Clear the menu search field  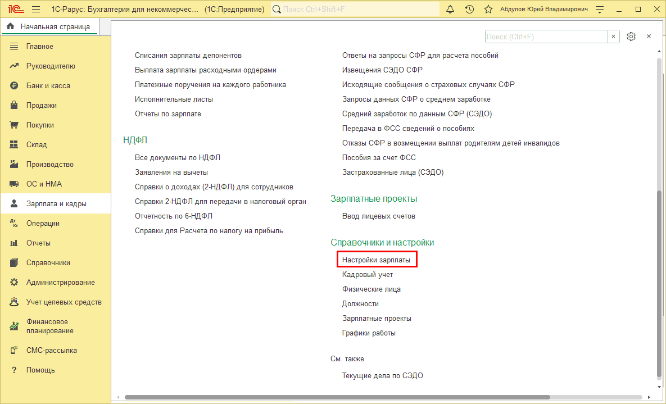click(613, 37)
